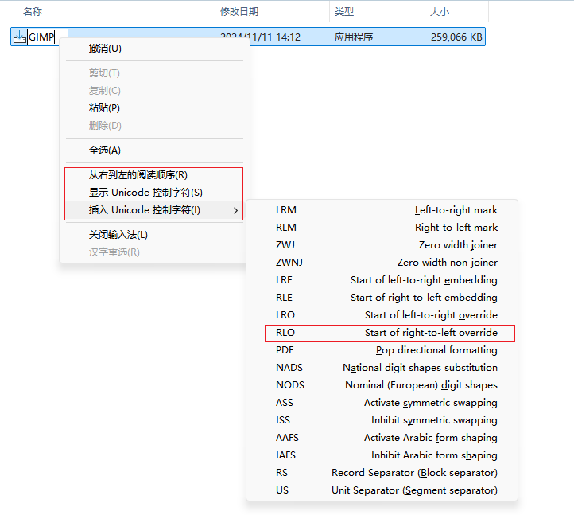
Task: Insert LRM Left-to-right mark
Action: point(386,210)
